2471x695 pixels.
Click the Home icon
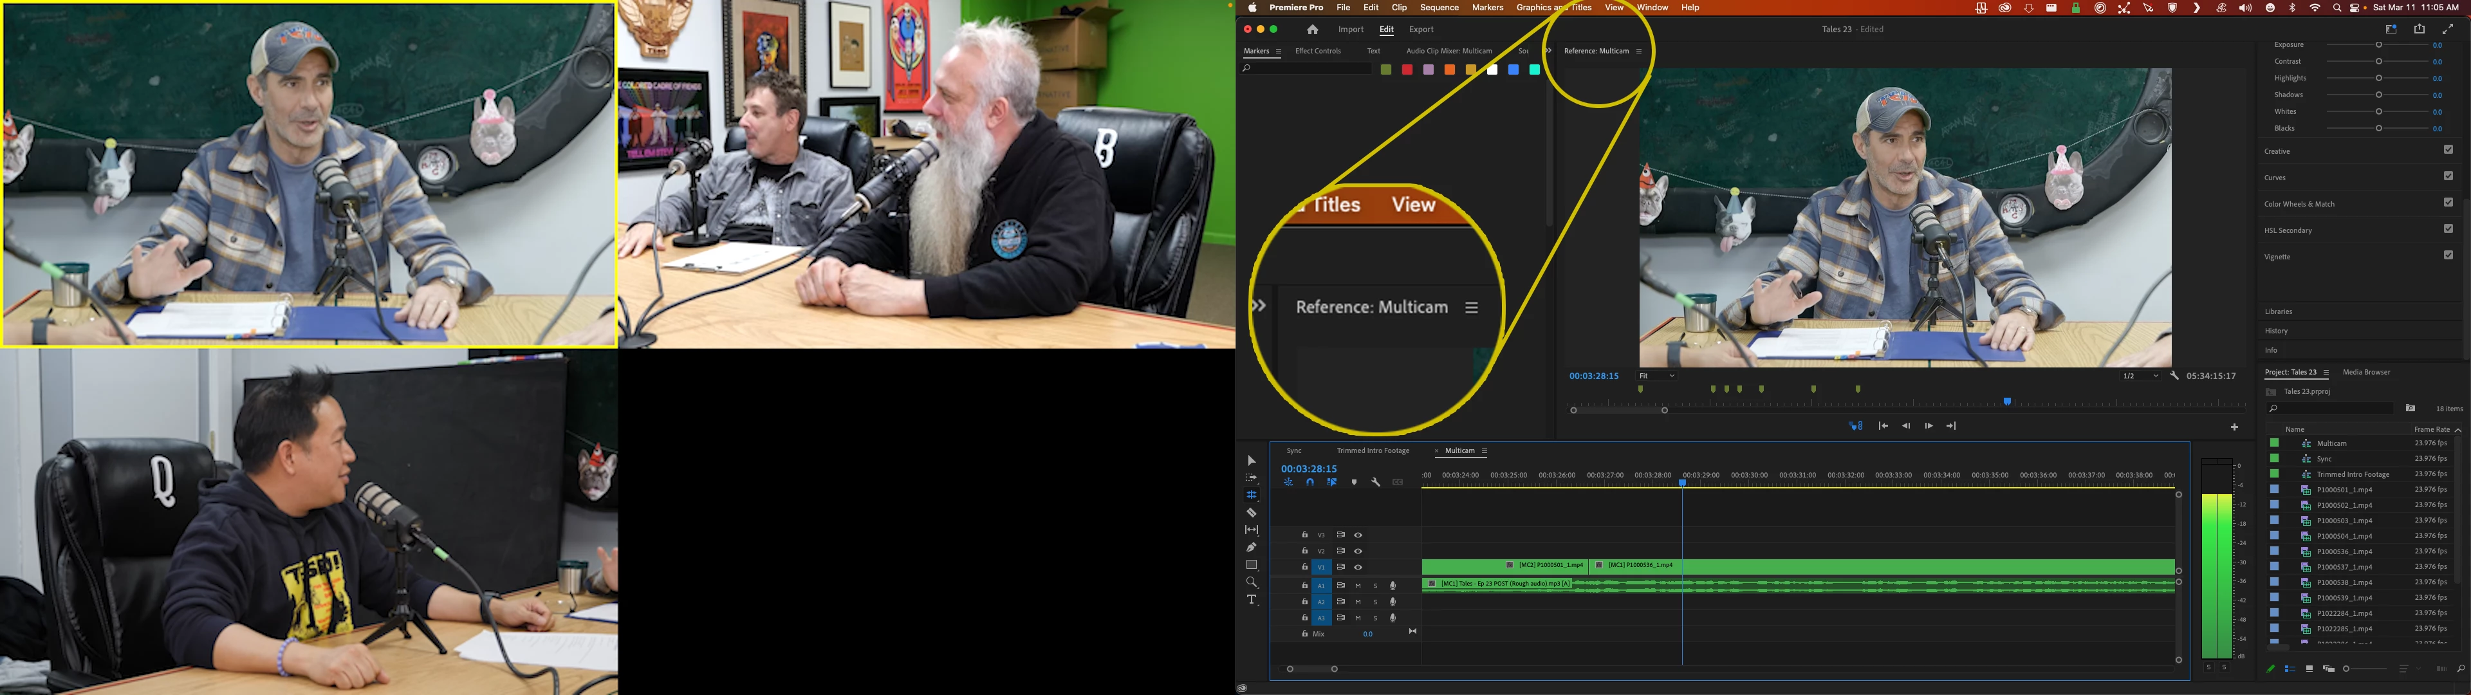[1312, 30]
